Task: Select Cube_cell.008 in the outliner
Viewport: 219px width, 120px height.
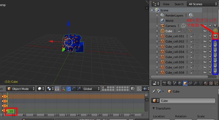Action: tap(175, 73)
